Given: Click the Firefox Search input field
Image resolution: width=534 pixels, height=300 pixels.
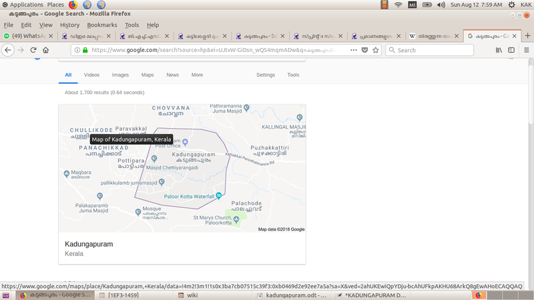Looking at the screenshot, I should (x=434, y=50).
